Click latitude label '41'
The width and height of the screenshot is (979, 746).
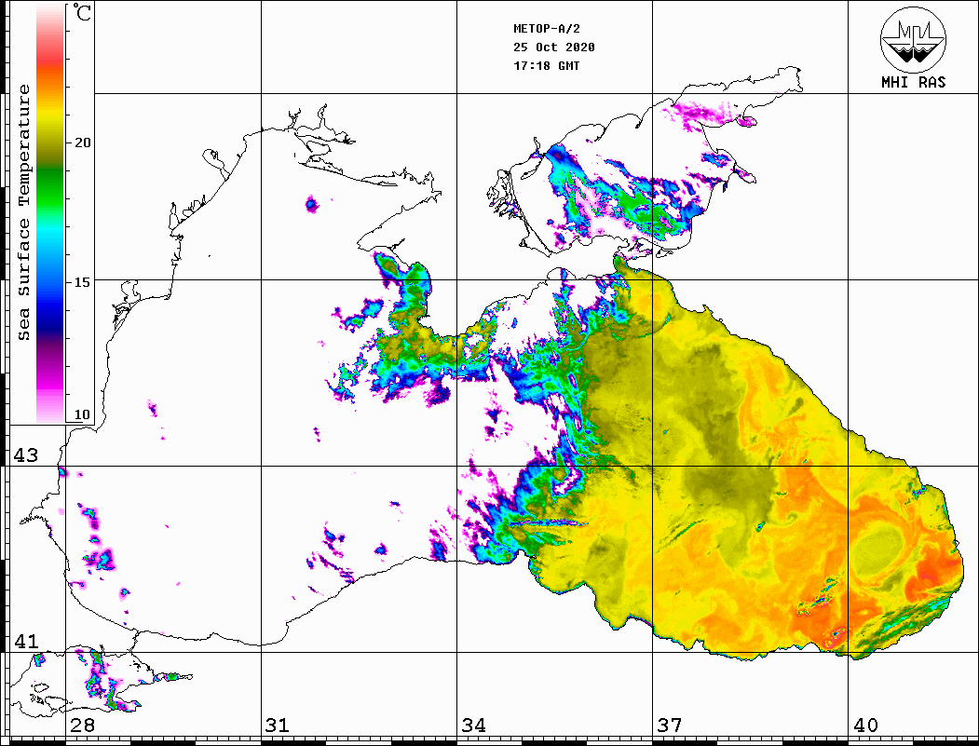(26, 642)
